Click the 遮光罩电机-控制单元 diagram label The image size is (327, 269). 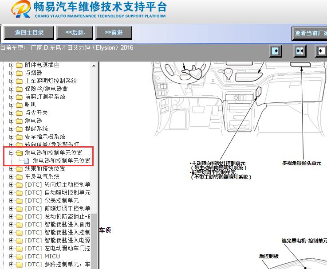click(x=304, y=241)
